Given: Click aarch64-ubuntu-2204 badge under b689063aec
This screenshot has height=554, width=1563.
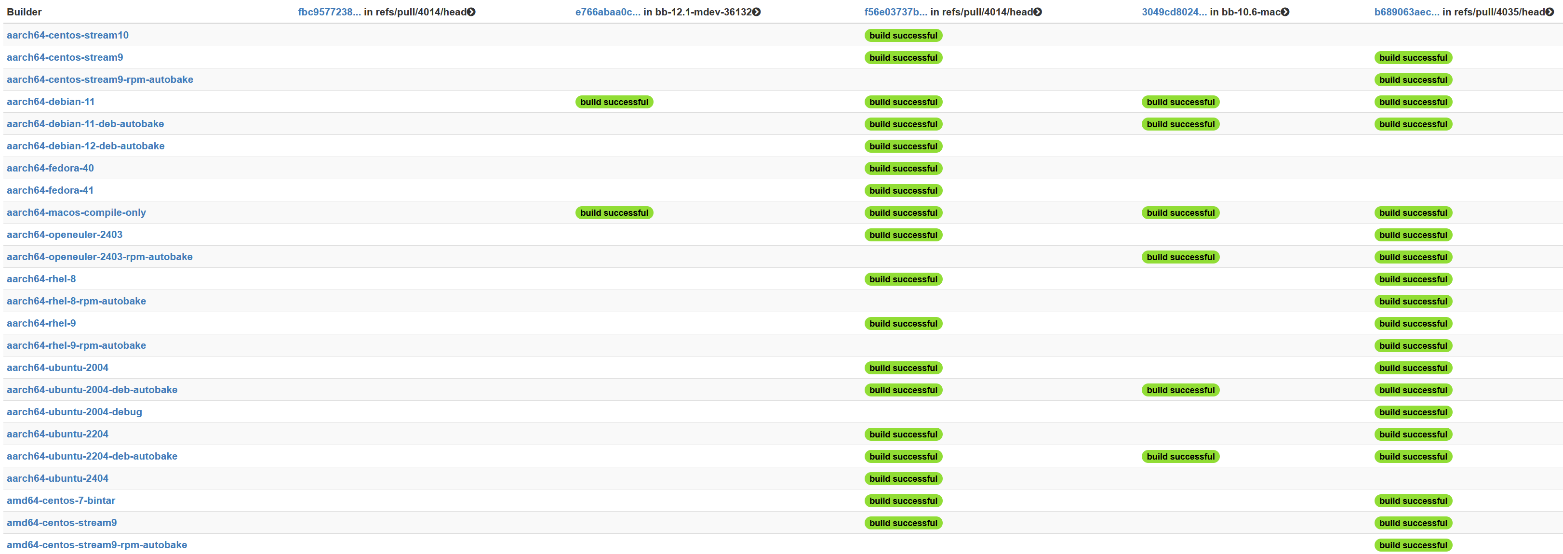Looking at the screenshot, I should click(1413, 435).
